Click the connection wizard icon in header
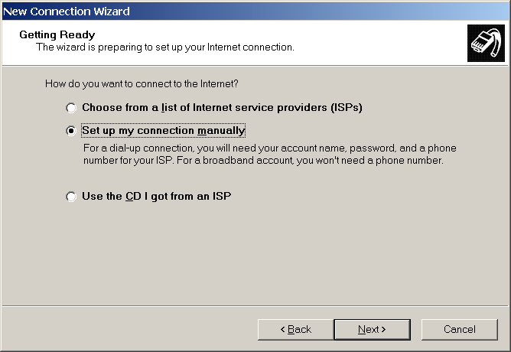The height and width of the screenshot is (352, 511). click(486, 45)
